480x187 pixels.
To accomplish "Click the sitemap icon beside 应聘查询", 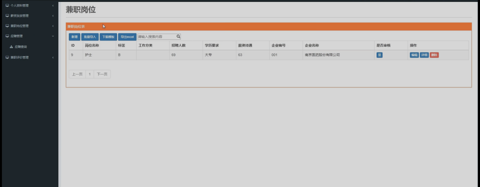I will tap(11, 47).
